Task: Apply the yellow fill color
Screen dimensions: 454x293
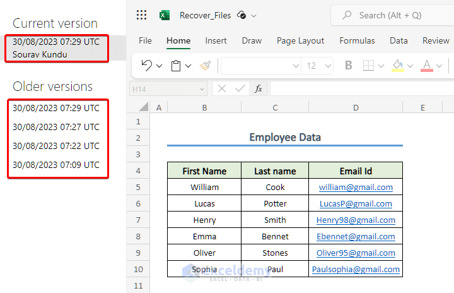Action: coord(397,65)
